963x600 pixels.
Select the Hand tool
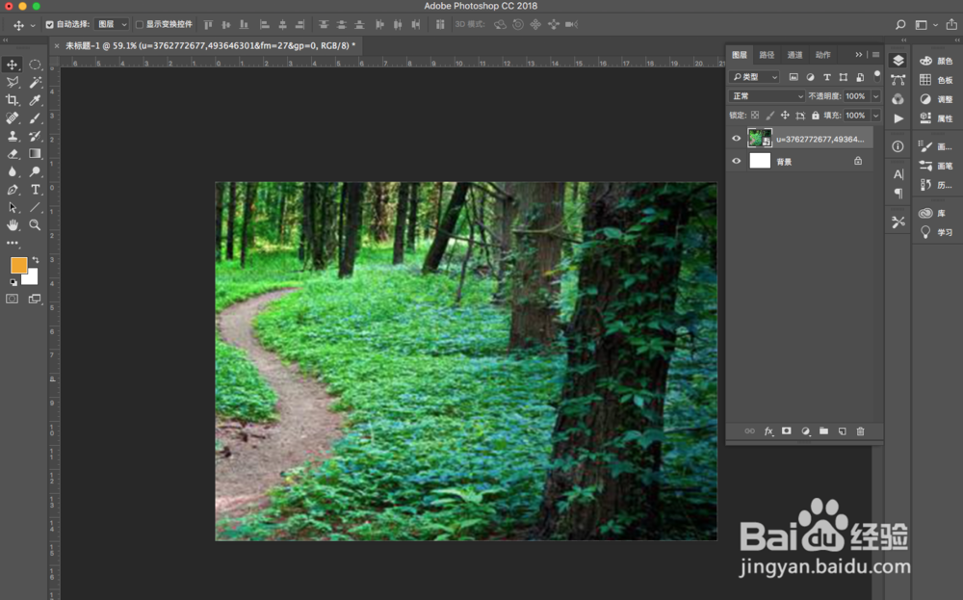(13, 225)
